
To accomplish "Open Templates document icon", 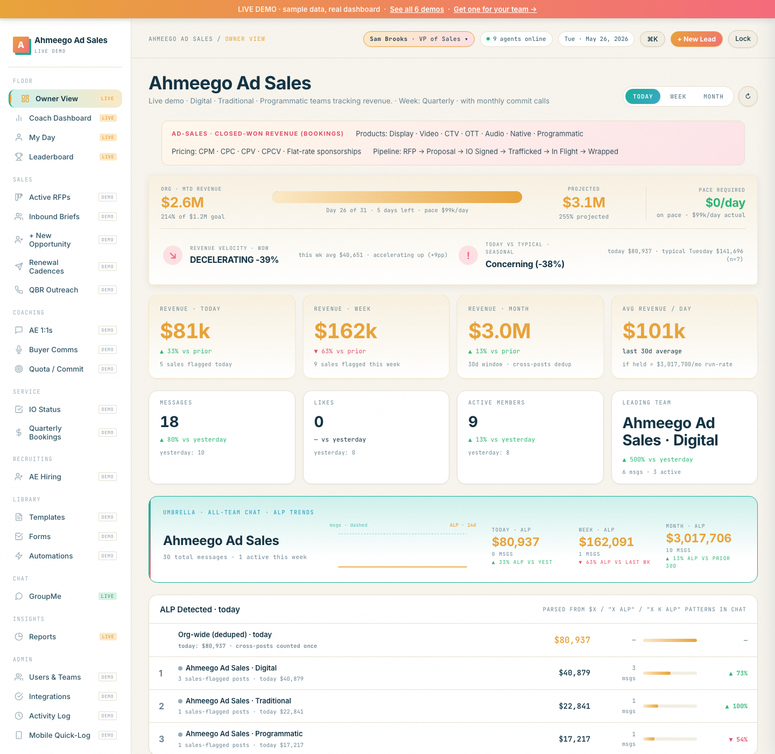I will tap(19, 517).
